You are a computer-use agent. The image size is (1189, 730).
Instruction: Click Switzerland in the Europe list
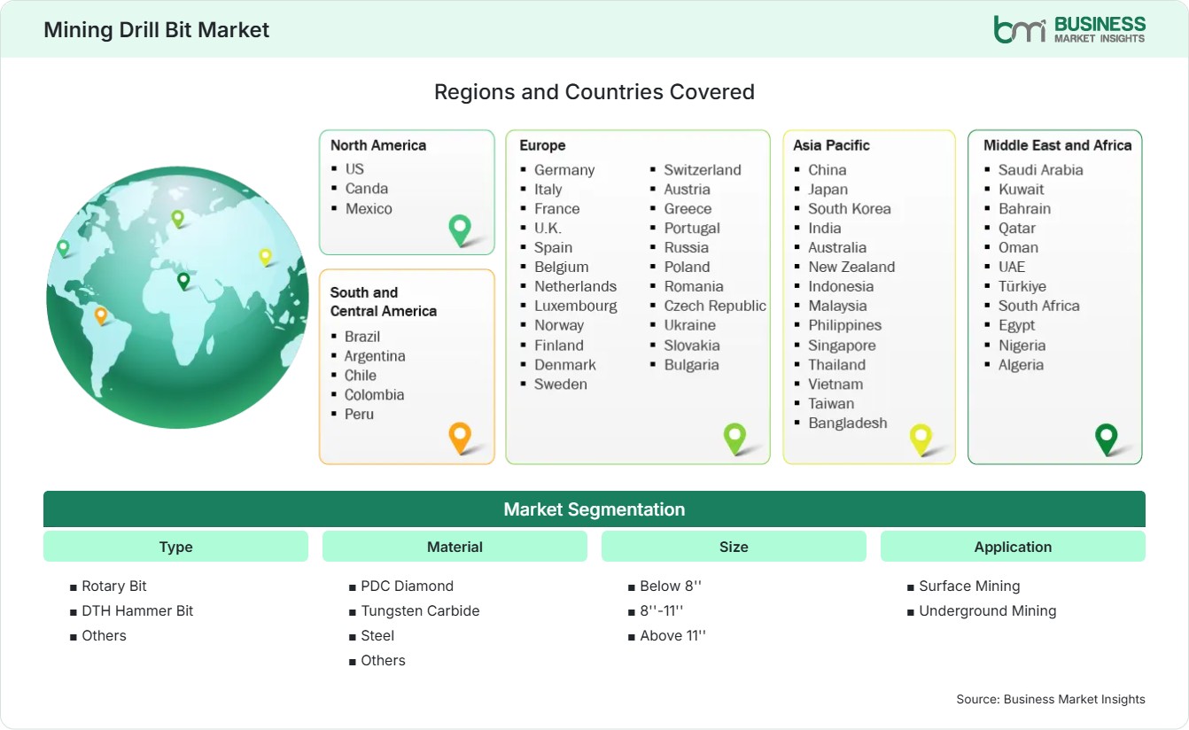tap(703, 169)
